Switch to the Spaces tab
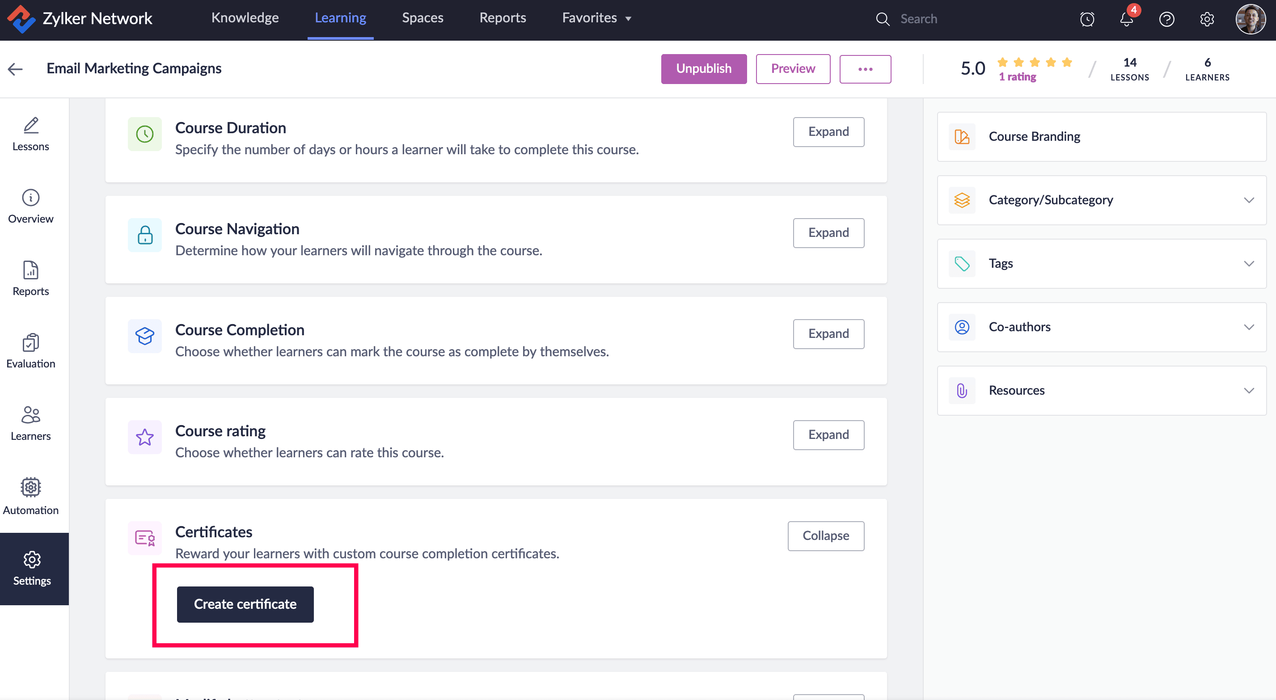This screenshot has width=1276, height=700. coord(423,18)
